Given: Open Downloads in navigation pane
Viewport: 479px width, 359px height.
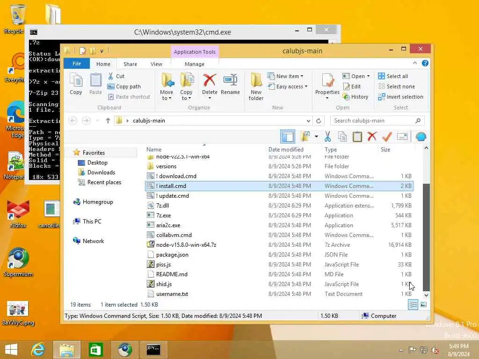Looking at the screenshot, I should coord(96,172).
